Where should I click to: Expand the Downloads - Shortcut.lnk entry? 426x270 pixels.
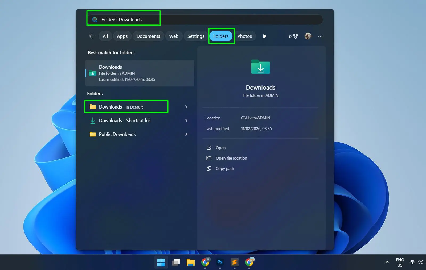pos(186,121)
